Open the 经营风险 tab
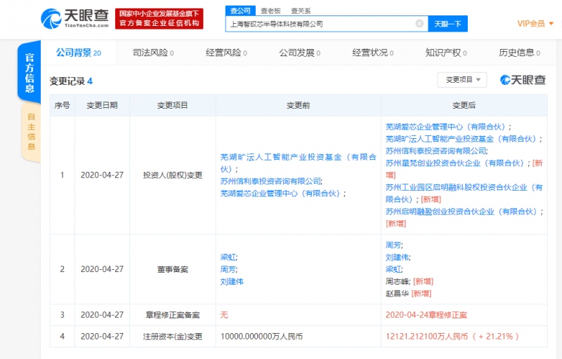The image size is (562, 359). tap(226, 53)
